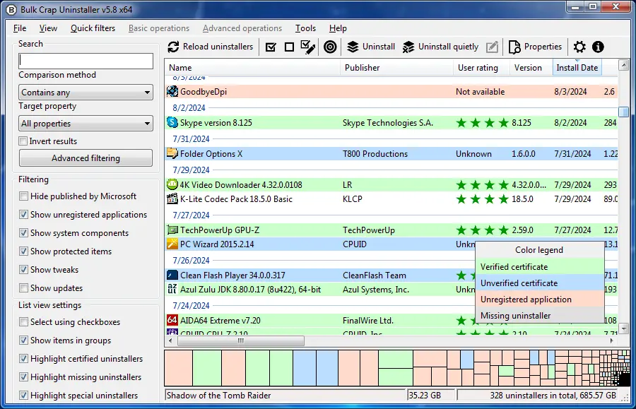Sort by User rating column header
This screenshot has height=409, width=636.
[481, 68]
